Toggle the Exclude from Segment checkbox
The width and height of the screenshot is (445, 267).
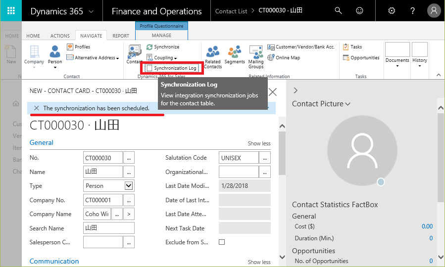pyautogui.click(x=222, y=242)
